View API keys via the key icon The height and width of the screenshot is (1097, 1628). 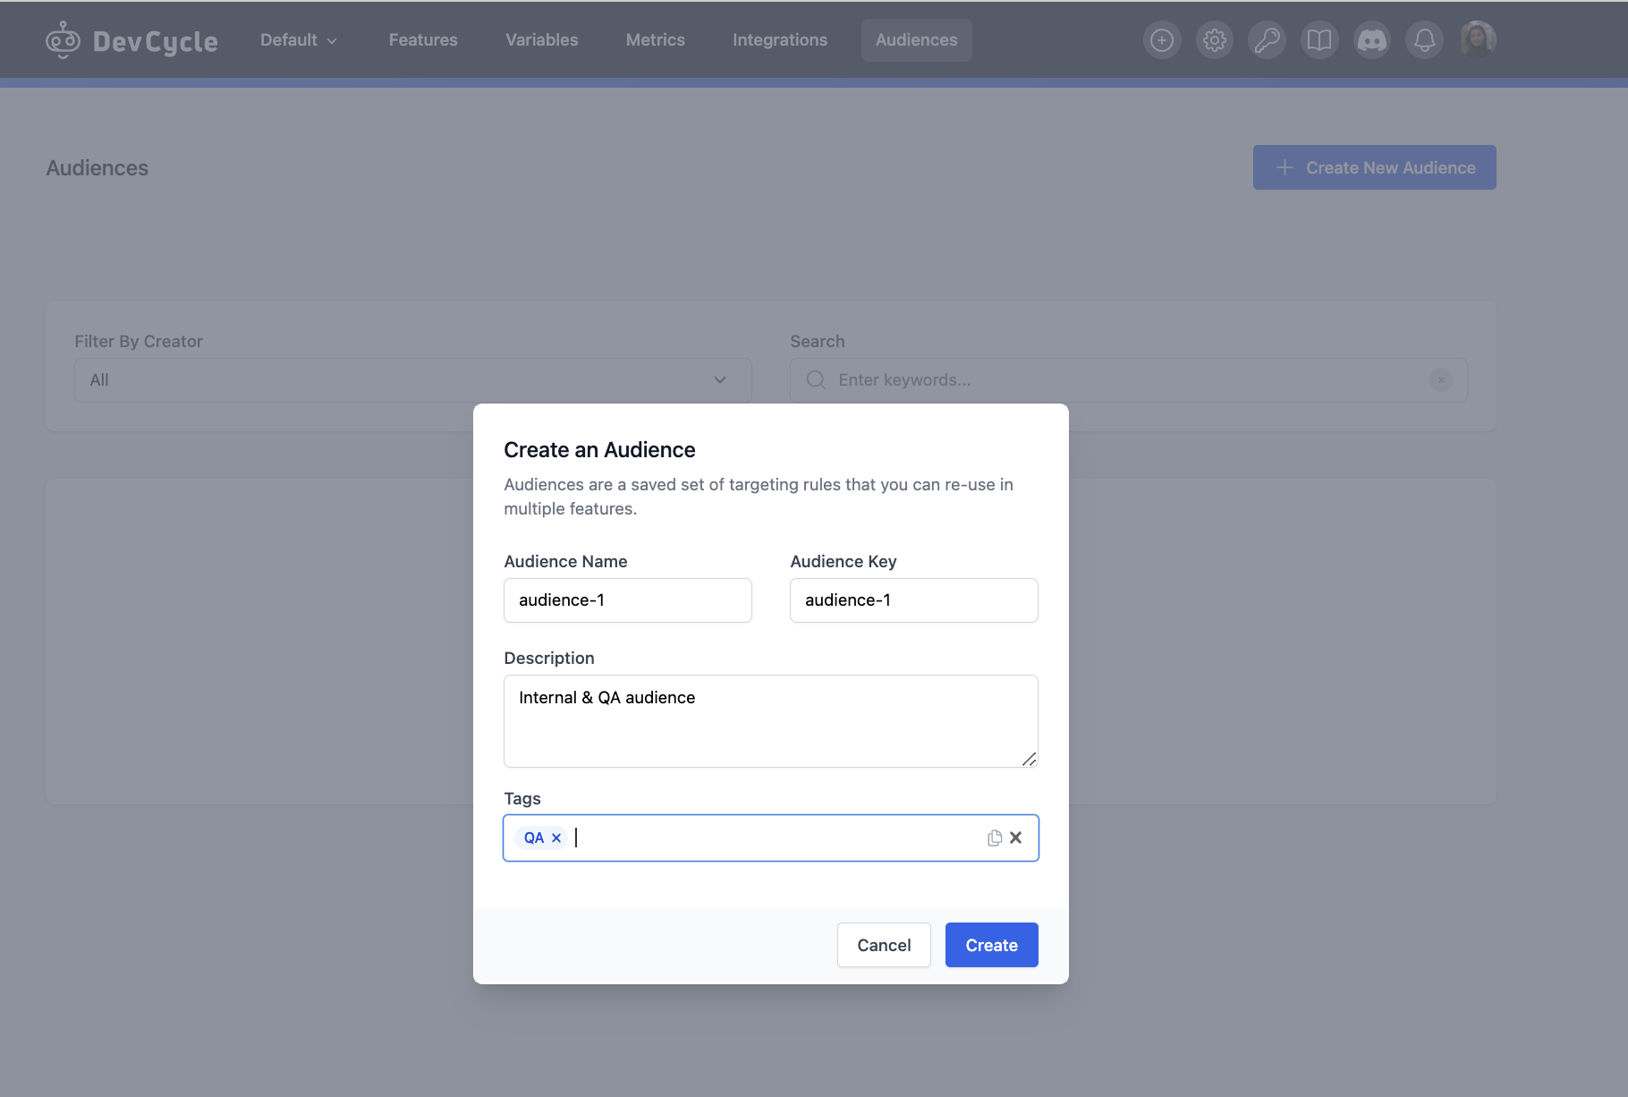pos(1267,39)
